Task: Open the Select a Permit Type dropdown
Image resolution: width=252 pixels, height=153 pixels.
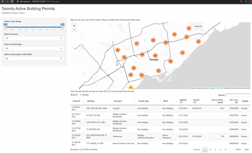Action: pos(34,48)
